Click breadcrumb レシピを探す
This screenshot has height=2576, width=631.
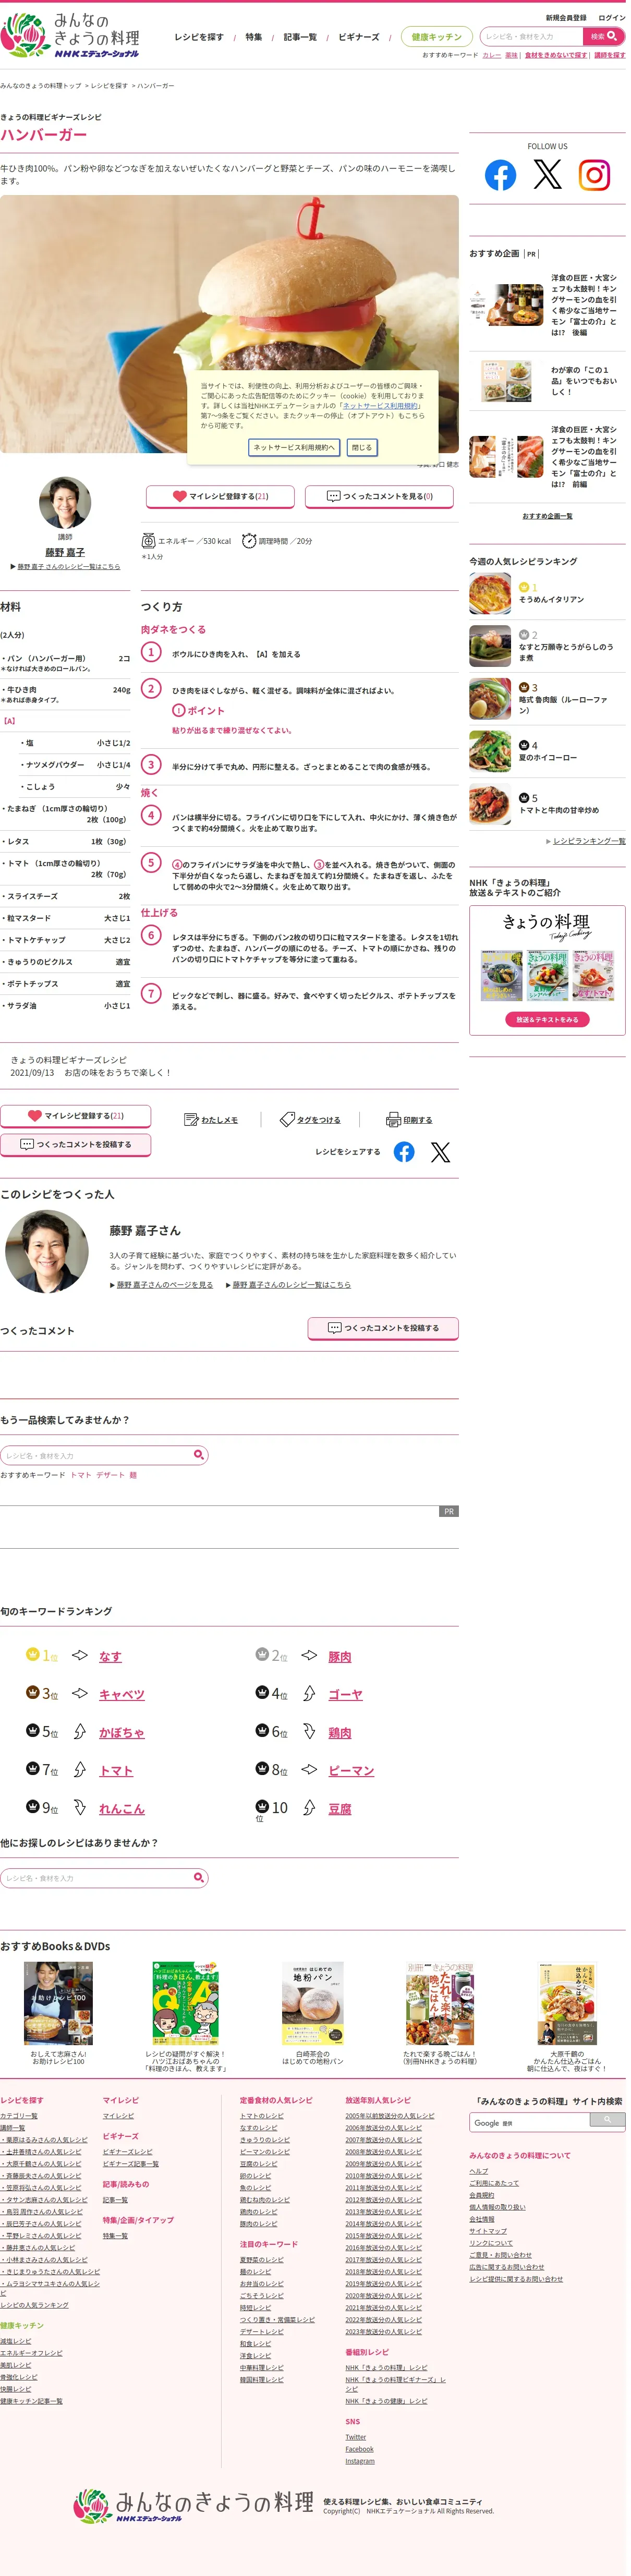pos(110,86)
